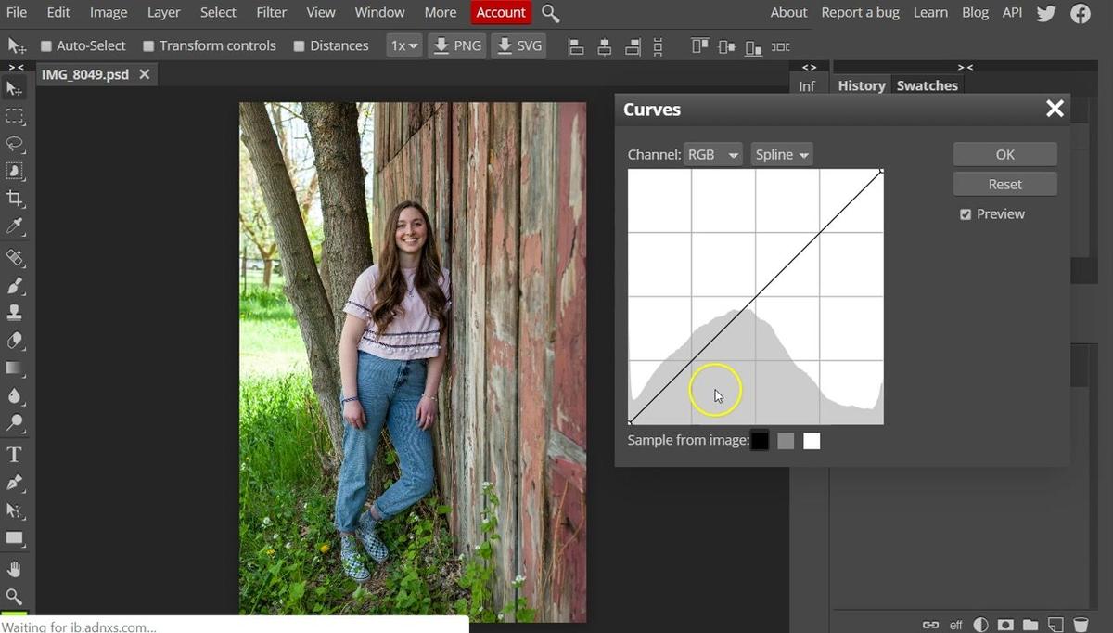Open the Window menu

pos(379,12)
